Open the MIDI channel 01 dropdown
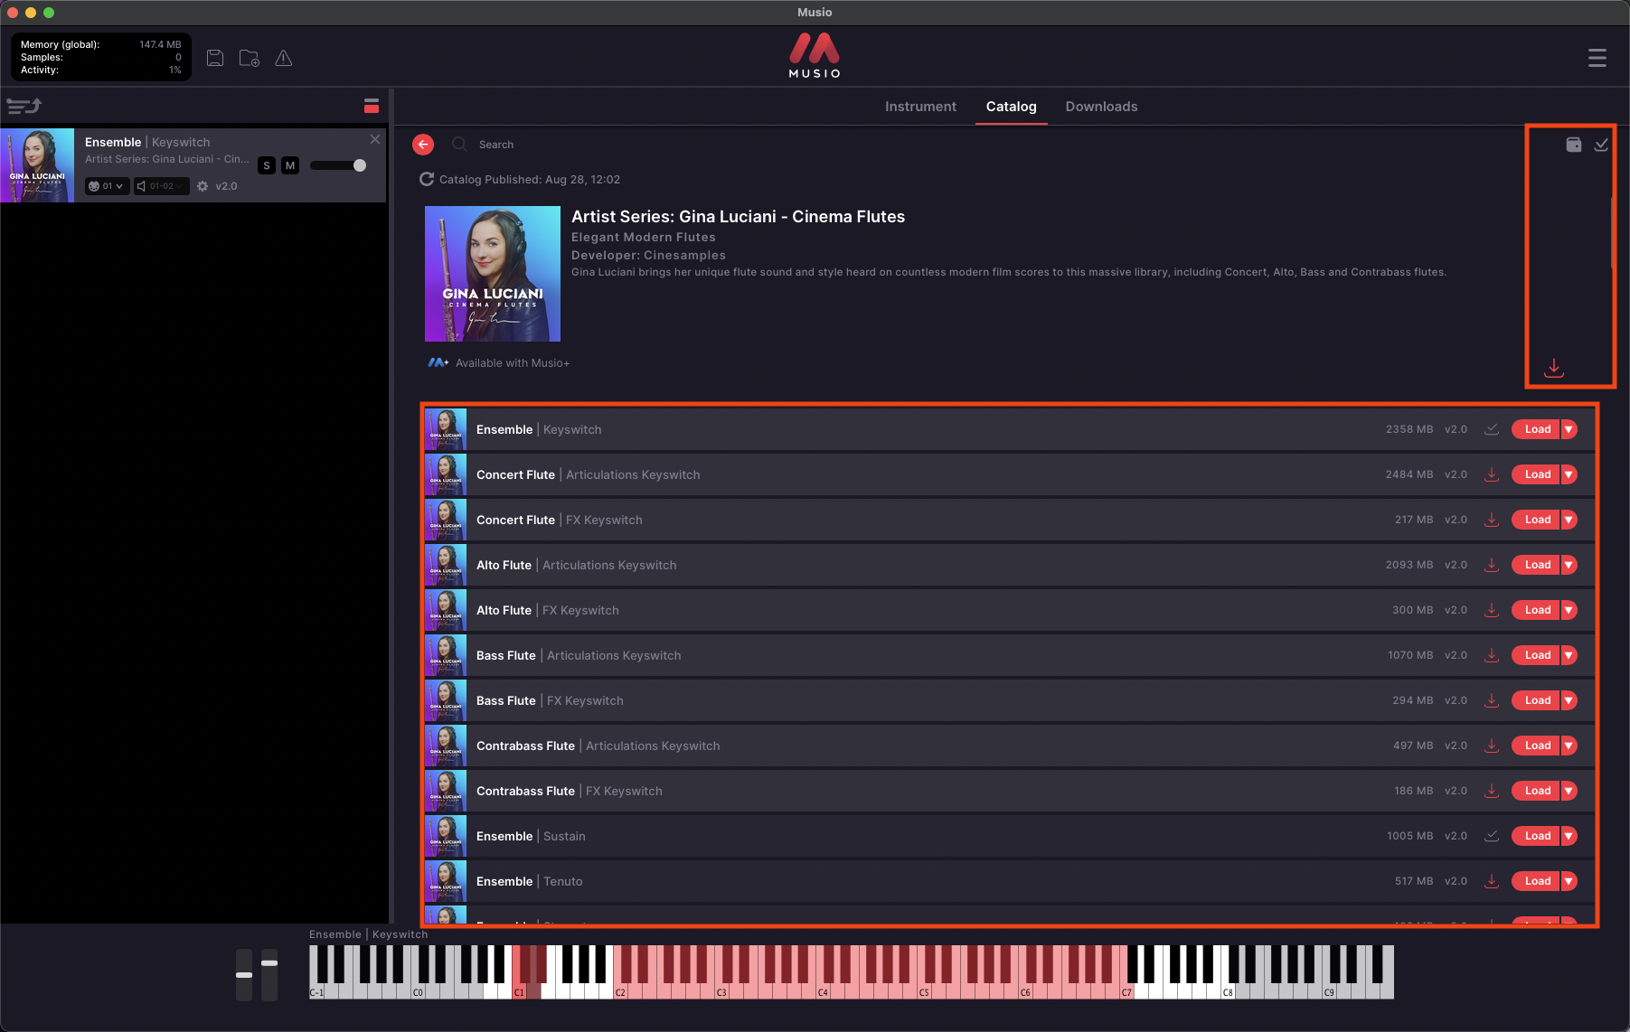Viewport: 1630px width, 1032px height. 107,186
